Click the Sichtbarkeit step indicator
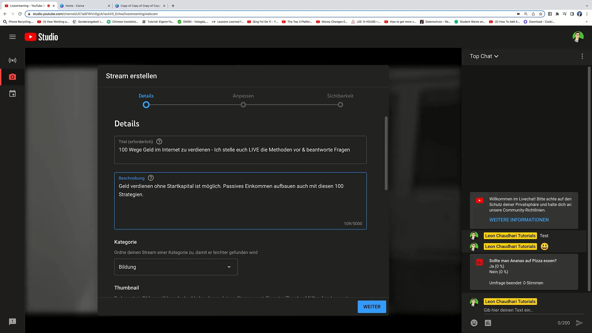The height and width of the screenshot is (333, 592). (x=340, y=105)
